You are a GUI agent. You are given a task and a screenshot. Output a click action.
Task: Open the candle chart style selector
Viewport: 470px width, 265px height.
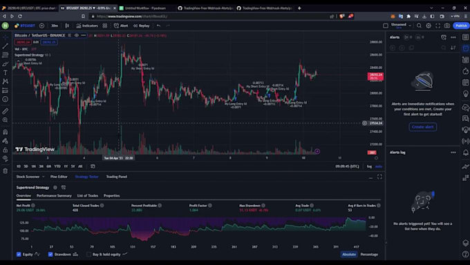point(67,26)
